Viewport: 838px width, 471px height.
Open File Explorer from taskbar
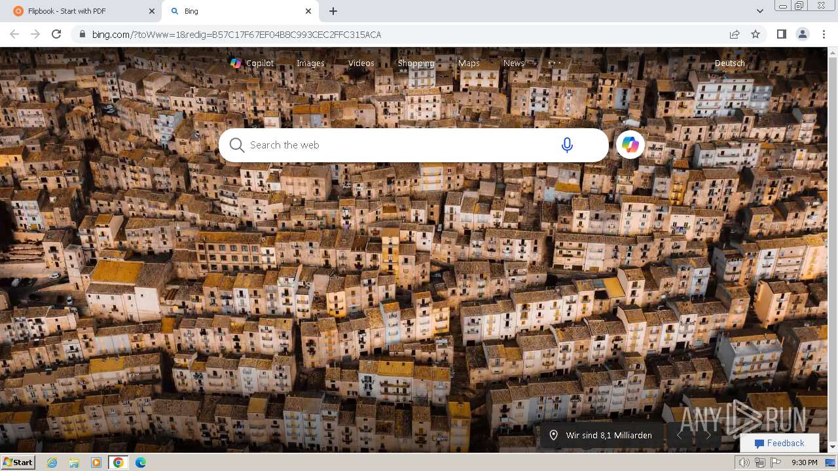point(74,462)
